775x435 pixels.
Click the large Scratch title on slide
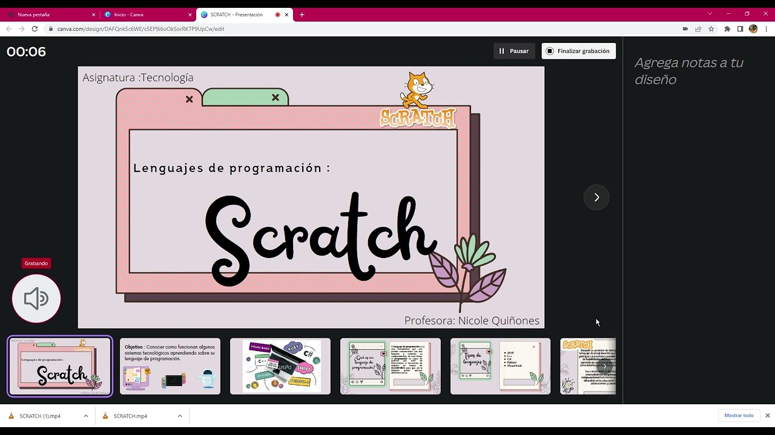pos(321,239)
